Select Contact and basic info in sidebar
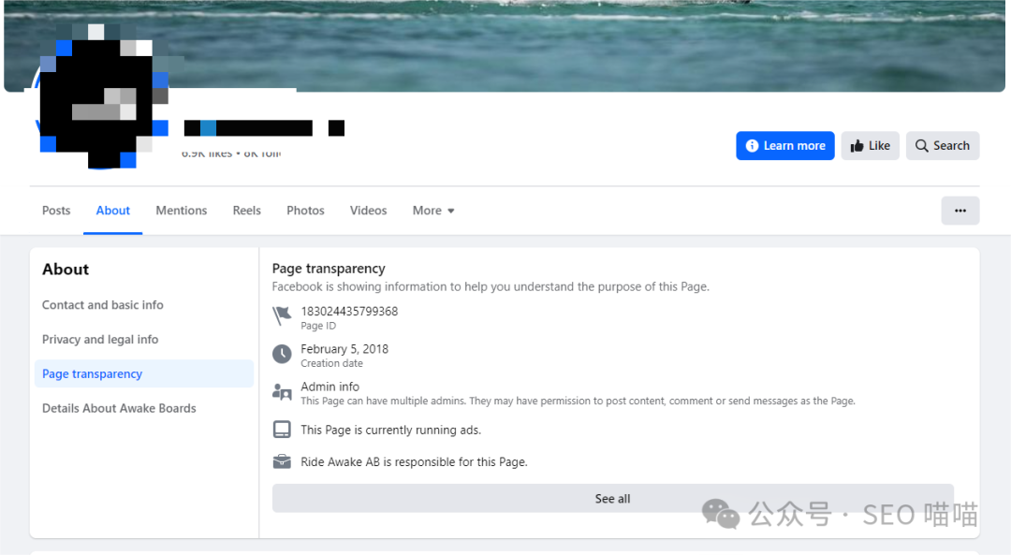This screenshot has width=1011, height=555. pos(103,305)
